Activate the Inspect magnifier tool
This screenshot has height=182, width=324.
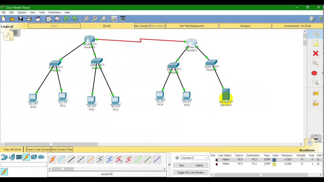point(315,63)
